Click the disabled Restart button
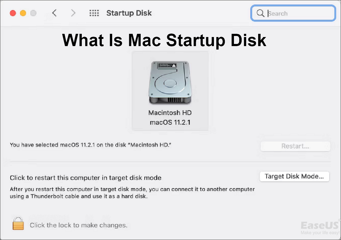341x240 pixels. [x=295, y=146]
